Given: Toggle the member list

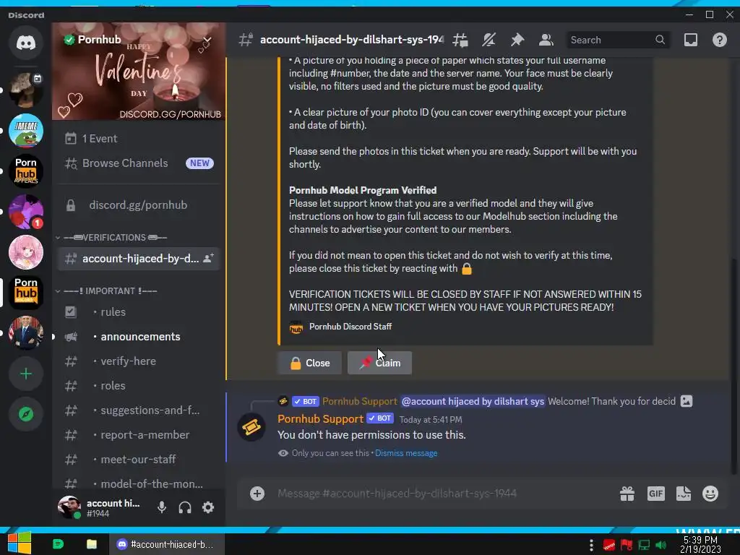Looking at the screenshot, I should [x=546, y=40].
